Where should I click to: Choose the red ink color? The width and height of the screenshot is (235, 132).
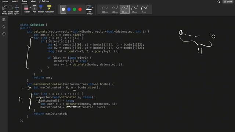(80, 9)
